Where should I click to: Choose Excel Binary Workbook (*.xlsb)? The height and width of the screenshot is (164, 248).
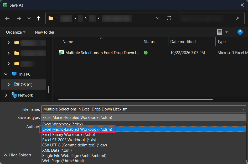(x=144, y=135)
